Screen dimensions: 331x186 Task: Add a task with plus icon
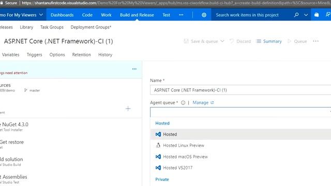click(x=128, y=109)
